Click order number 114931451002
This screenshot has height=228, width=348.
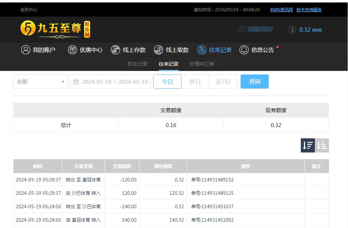tap(212, 220)
